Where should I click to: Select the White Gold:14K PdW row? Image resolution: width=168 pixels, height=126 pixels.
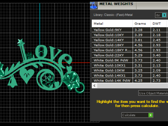pos(130,80)
